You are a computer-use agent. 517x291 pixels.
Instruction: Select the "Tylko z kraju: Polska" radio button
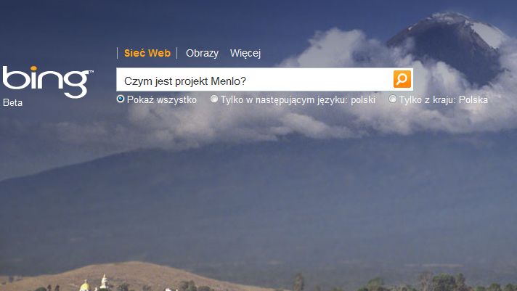392,99
